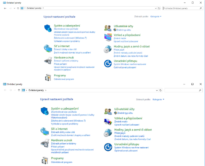
Task: Open Síť a internet globe icon in top window
Action: click(x=48, y=49)
